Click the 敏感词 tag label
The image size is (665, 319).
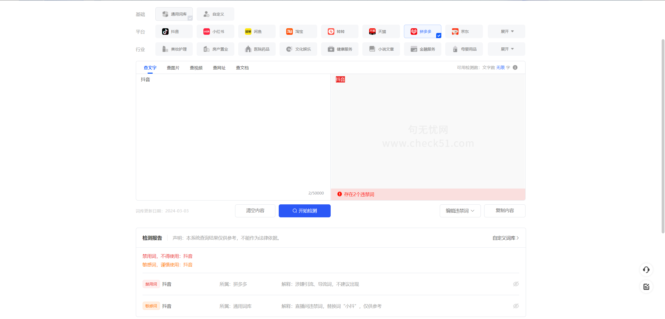click(151, 306)
